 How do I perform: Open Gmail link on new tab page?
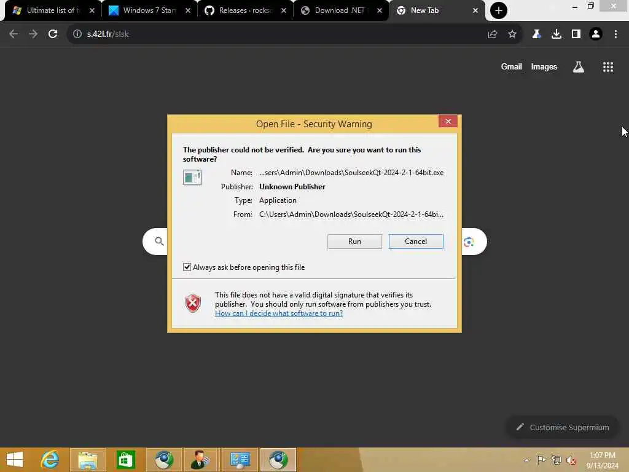click(512, 66)
